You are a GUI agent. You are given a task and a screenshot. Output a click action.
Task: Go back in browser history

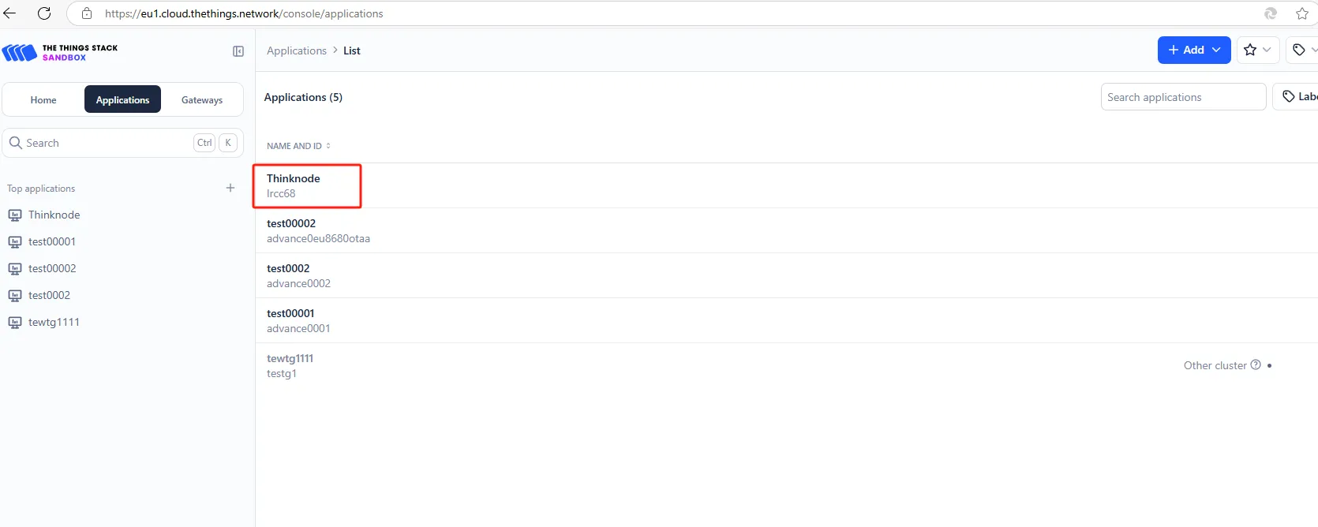[x=10, y=13]
